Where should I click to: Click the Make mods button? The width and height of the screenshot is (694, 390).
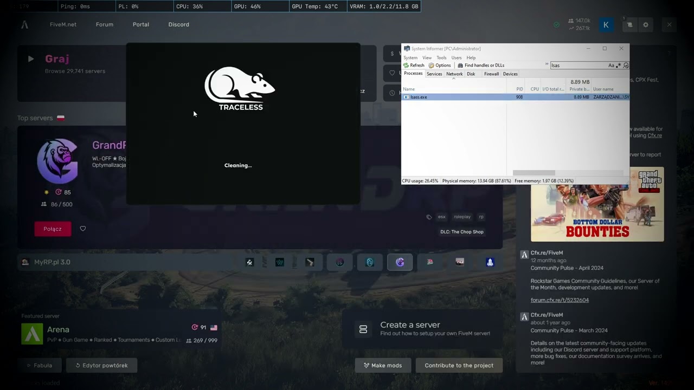pos(383,365)
